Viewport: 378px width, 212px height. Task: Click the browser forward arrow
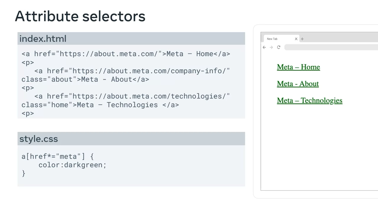click(x=271, y=47)
